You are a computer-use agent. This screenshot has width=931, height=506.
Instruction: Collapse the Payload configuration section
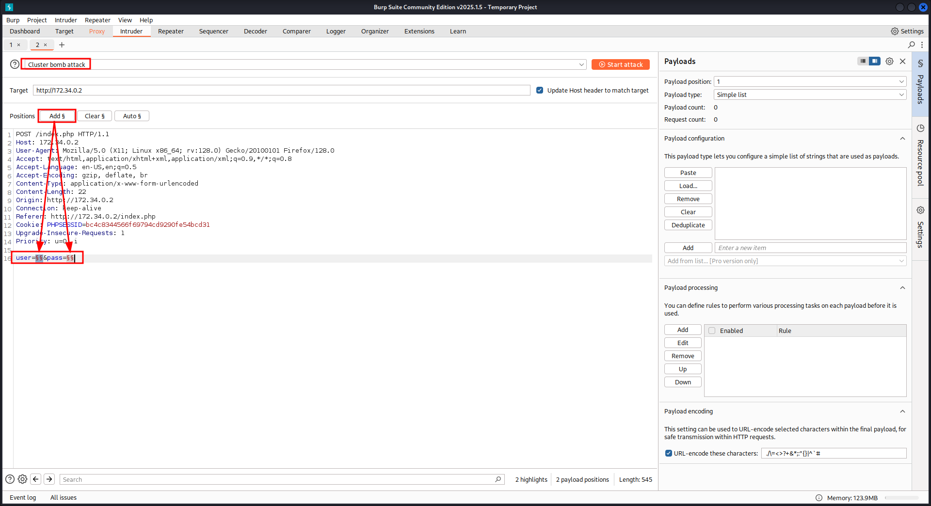(902, 138)
